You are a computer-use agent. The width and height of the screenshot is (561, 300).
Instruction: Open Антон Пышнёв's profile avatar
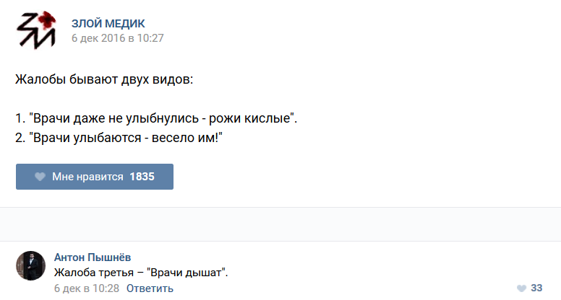click(30, 265)
